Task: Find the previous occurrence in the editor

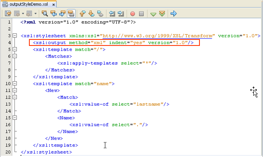Action: coord(53,13)
